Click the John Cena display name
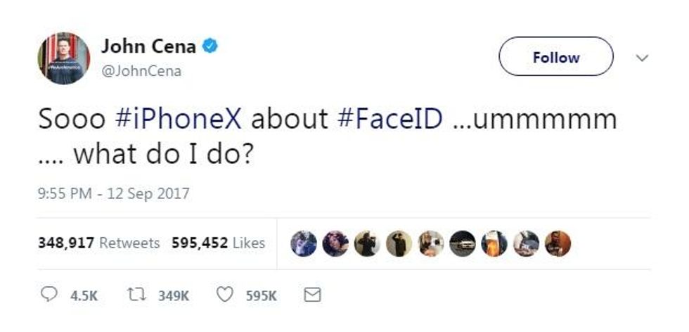The height and width of the screenshot is (332, 689). tap(148, 47)
